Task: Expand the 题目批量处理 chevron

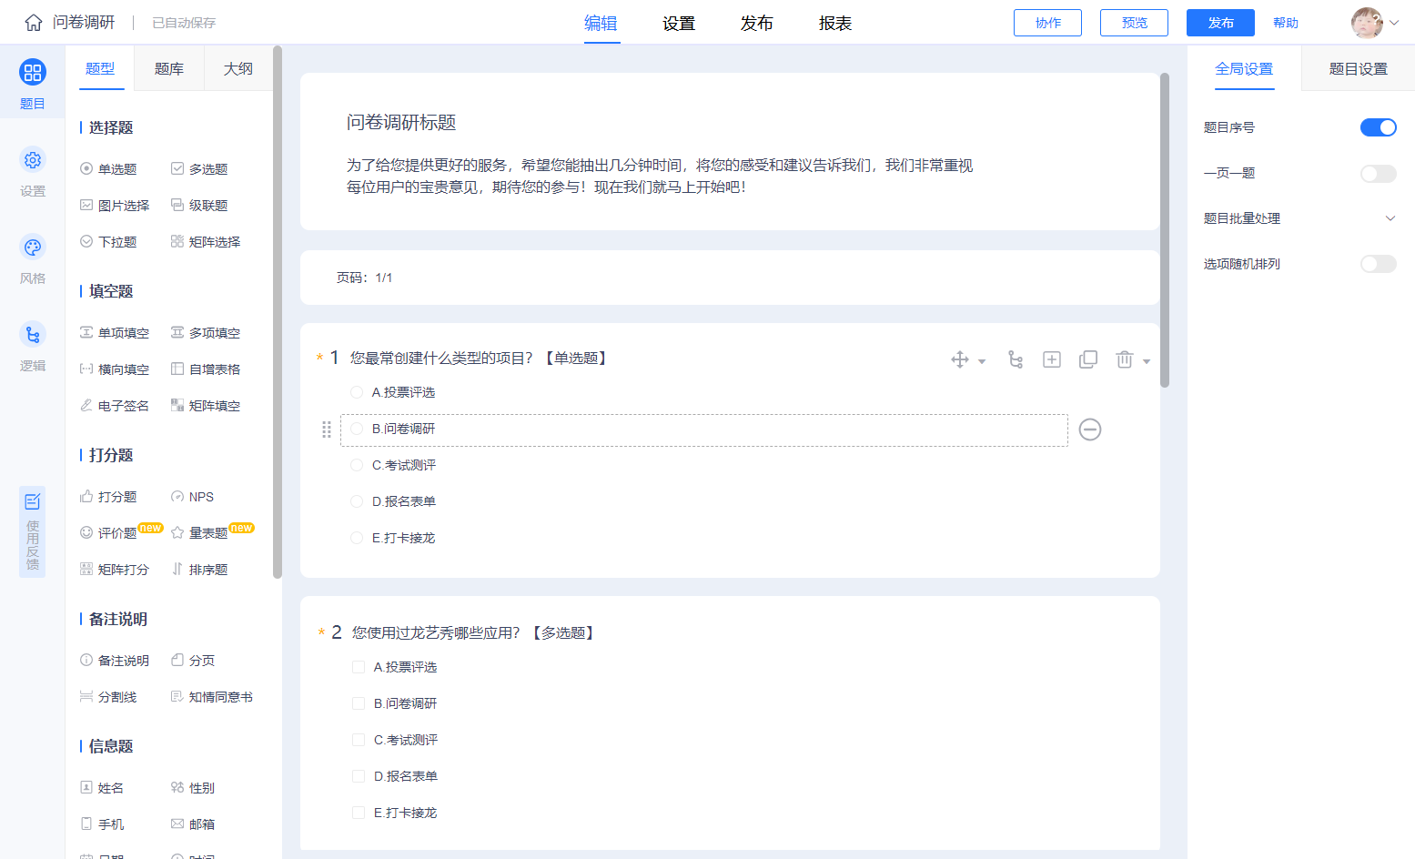Action: point(1390,218)
